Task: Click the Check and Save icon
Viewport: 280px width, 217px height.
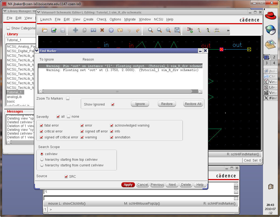Action: tap(54, 30)
